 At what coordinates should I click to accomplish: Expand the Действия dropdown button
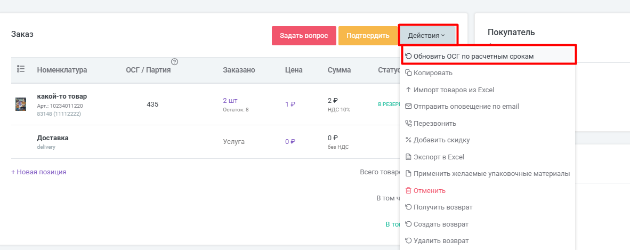pyautogui.click(x=426, y=36)
